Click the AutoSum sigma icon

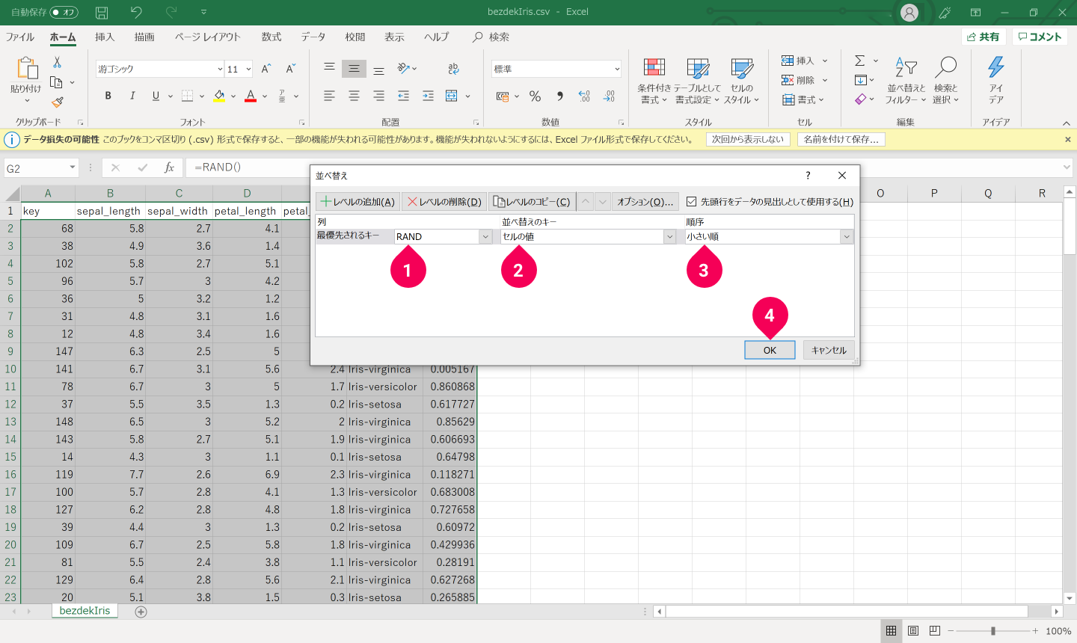860,61
